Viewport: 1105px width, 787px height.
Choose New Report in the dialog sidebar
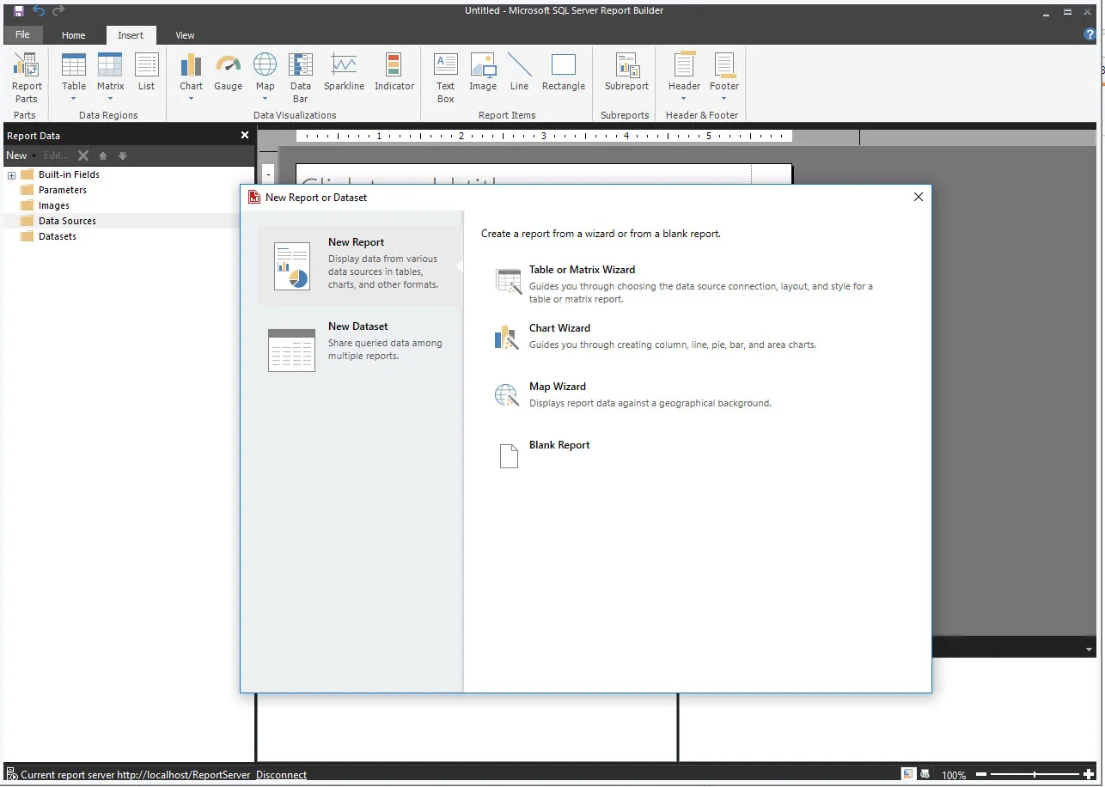[x=360, y=265]
